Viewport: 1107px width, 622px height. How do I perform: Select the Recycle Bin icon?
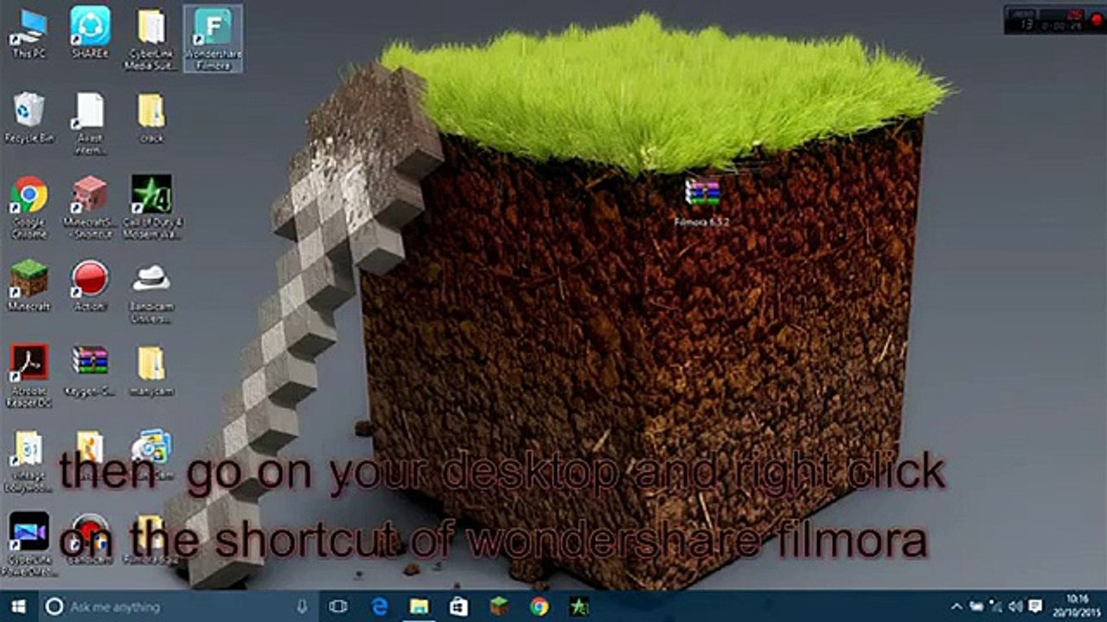[x=29, y=117]
